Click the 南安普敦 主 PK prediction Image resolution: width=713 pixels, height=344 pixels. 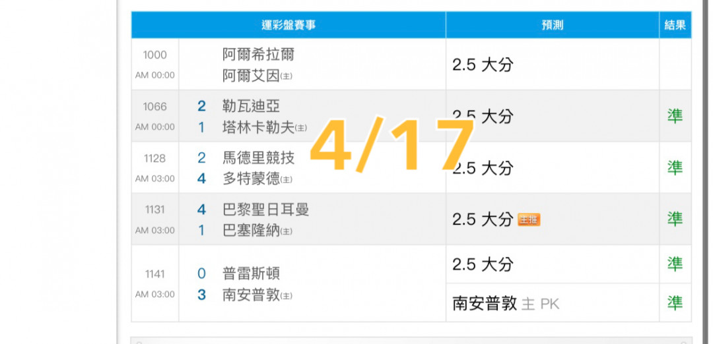[506, 304]
